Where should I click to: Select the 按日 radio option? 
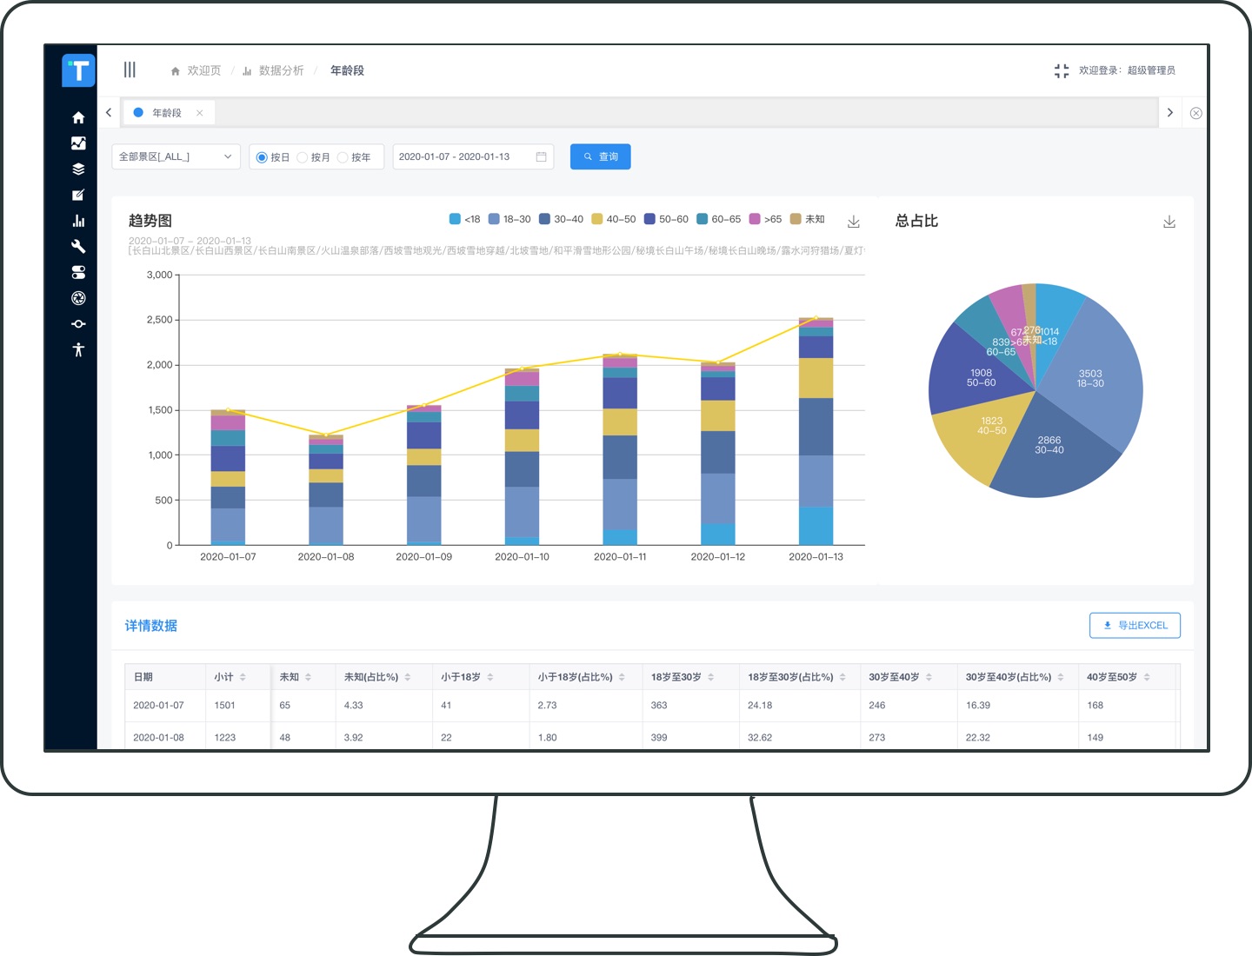coord(262,157)
